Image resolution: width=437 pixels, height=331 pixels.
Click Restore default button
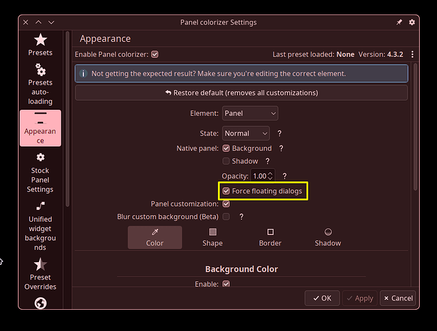coord(241,93)
